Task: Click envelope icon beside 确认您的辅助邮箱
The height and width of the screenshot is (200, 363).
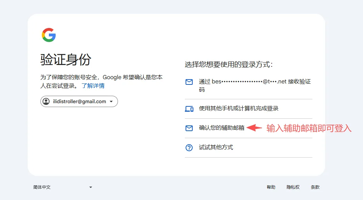Action: pos(189,128)
